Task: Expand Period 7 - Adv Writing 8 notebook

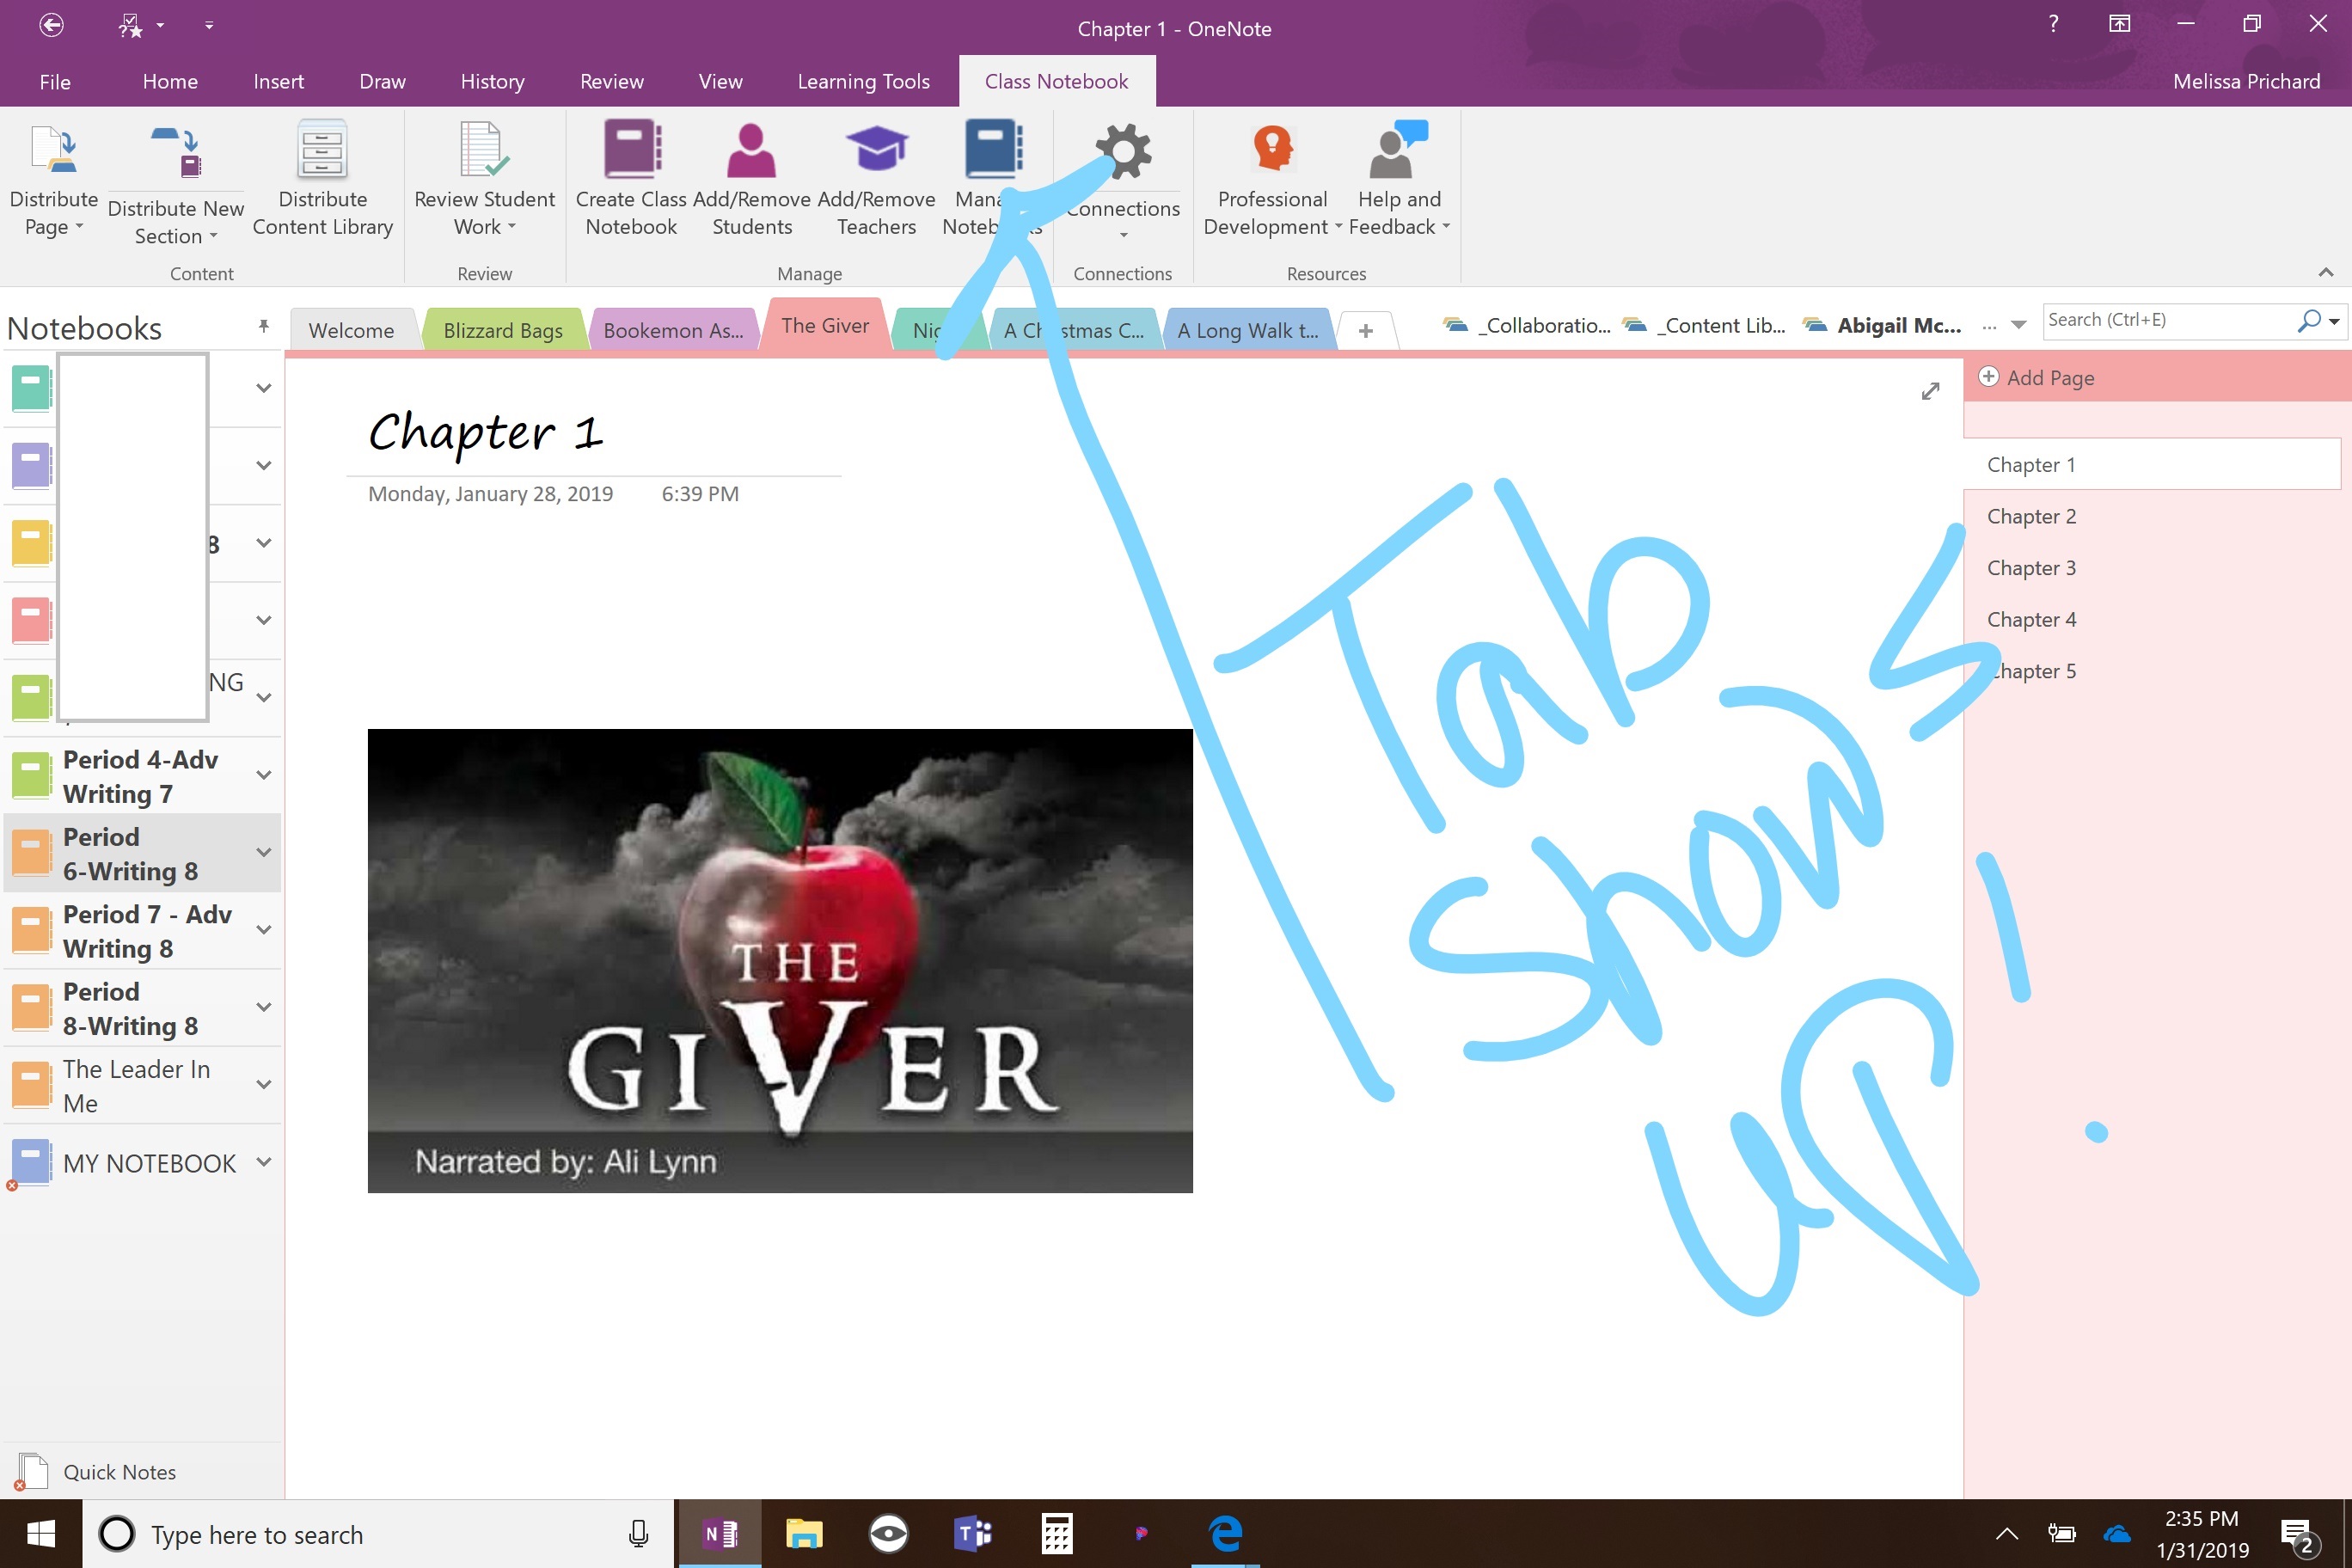Action: (264, 930)
